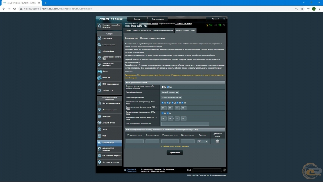The height and width of the screenshot is (182, 323).
Task: Open Quick Internet Setup icon
Action: 100,26
